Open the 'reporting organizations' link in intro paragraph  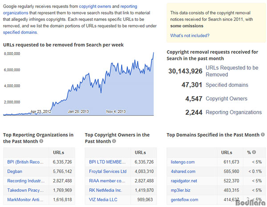tap(70, 9)
